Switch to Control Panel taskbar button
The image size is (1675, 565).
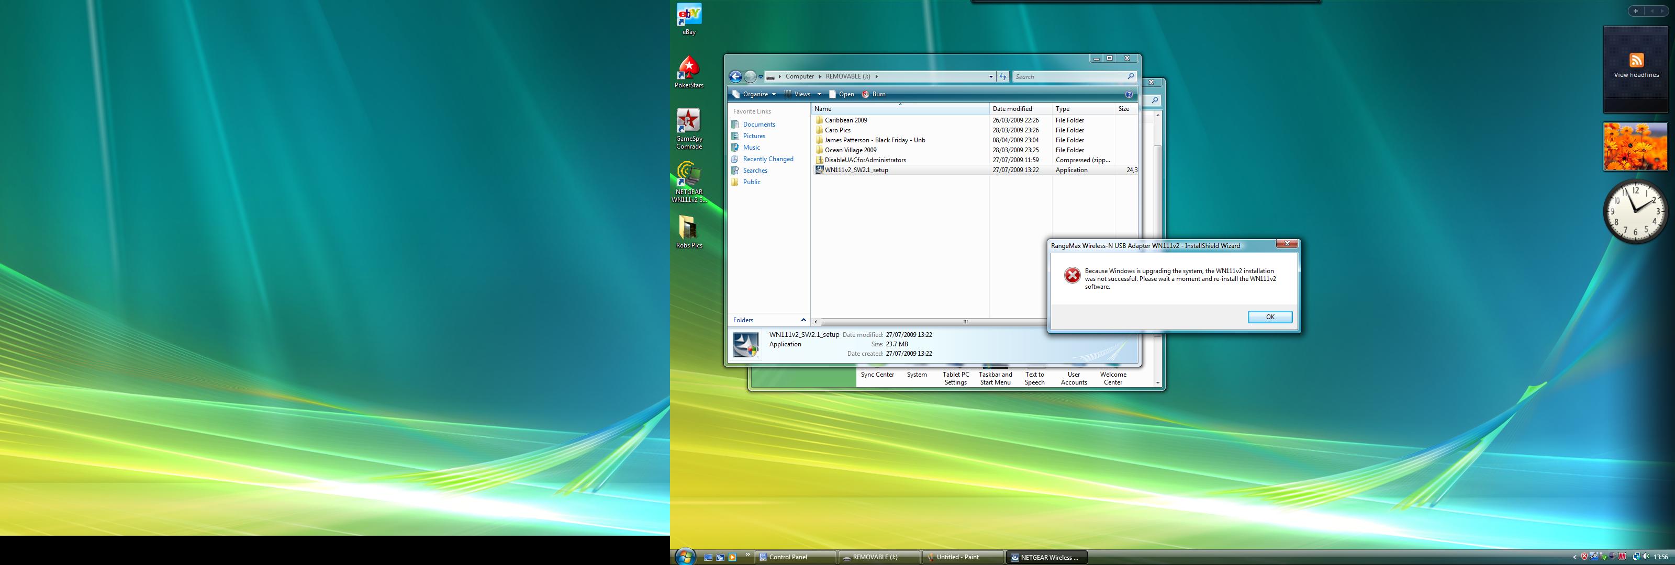pos(796,557)
